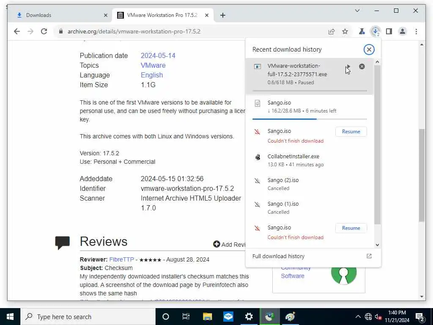This screenshot has height=325, width=433.
Task: Resume the last Sango.iso failed download
Action: coord(351,228)
